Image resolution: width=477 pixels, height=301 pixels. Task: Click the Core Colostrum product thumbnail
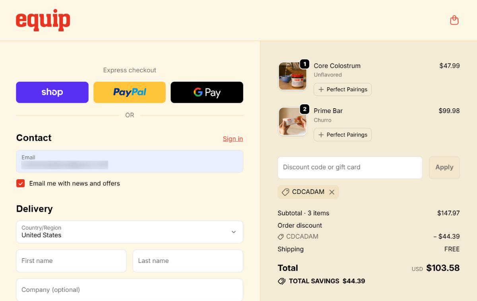click(293, 76)
